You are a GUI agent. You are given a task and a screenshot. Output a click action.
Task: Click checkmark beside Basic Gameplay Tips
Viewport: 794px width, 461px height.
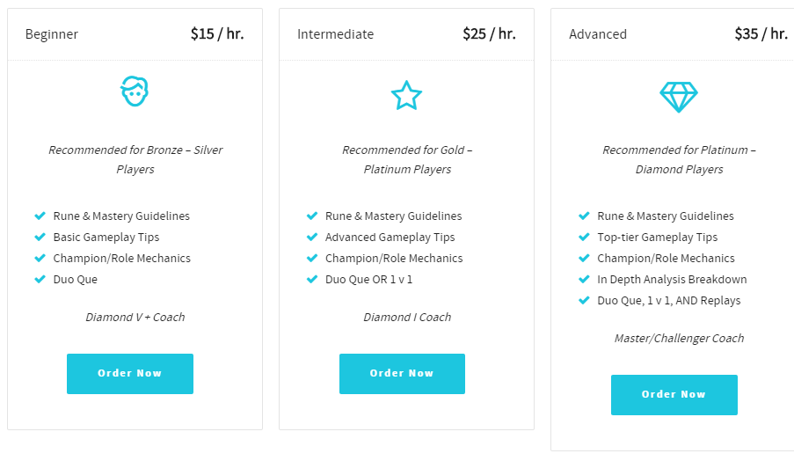tap(40, 237)
